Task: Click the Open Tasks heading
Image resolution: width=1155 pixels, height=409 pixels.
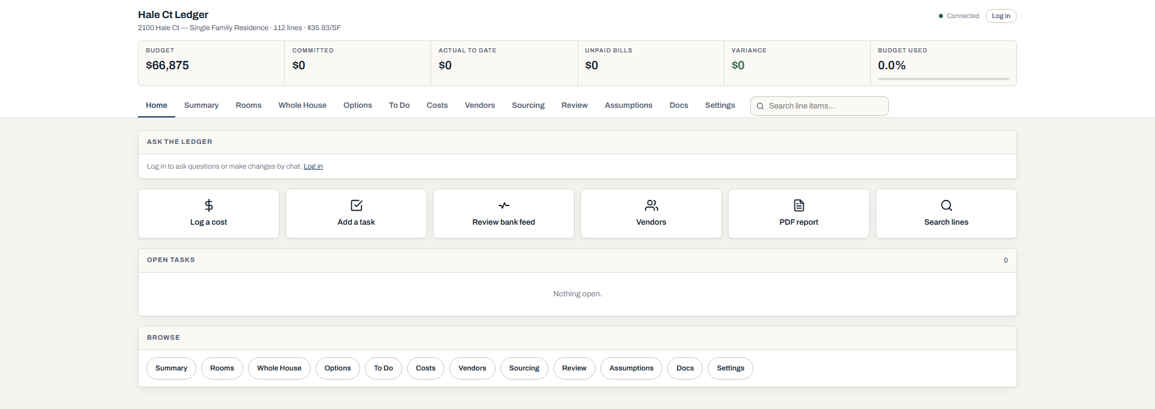Action: [x=171, y=260]
